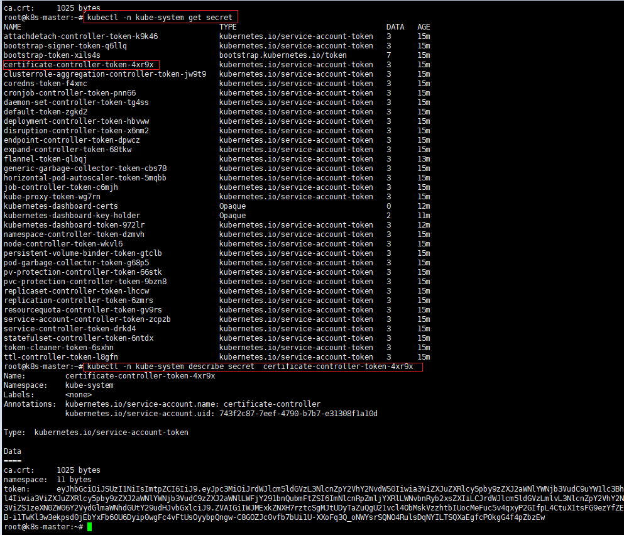This screenshot has height=535, width=624.
Task: Click kube-proxy-token-wg7rn
Action: (x=52, y=197)
